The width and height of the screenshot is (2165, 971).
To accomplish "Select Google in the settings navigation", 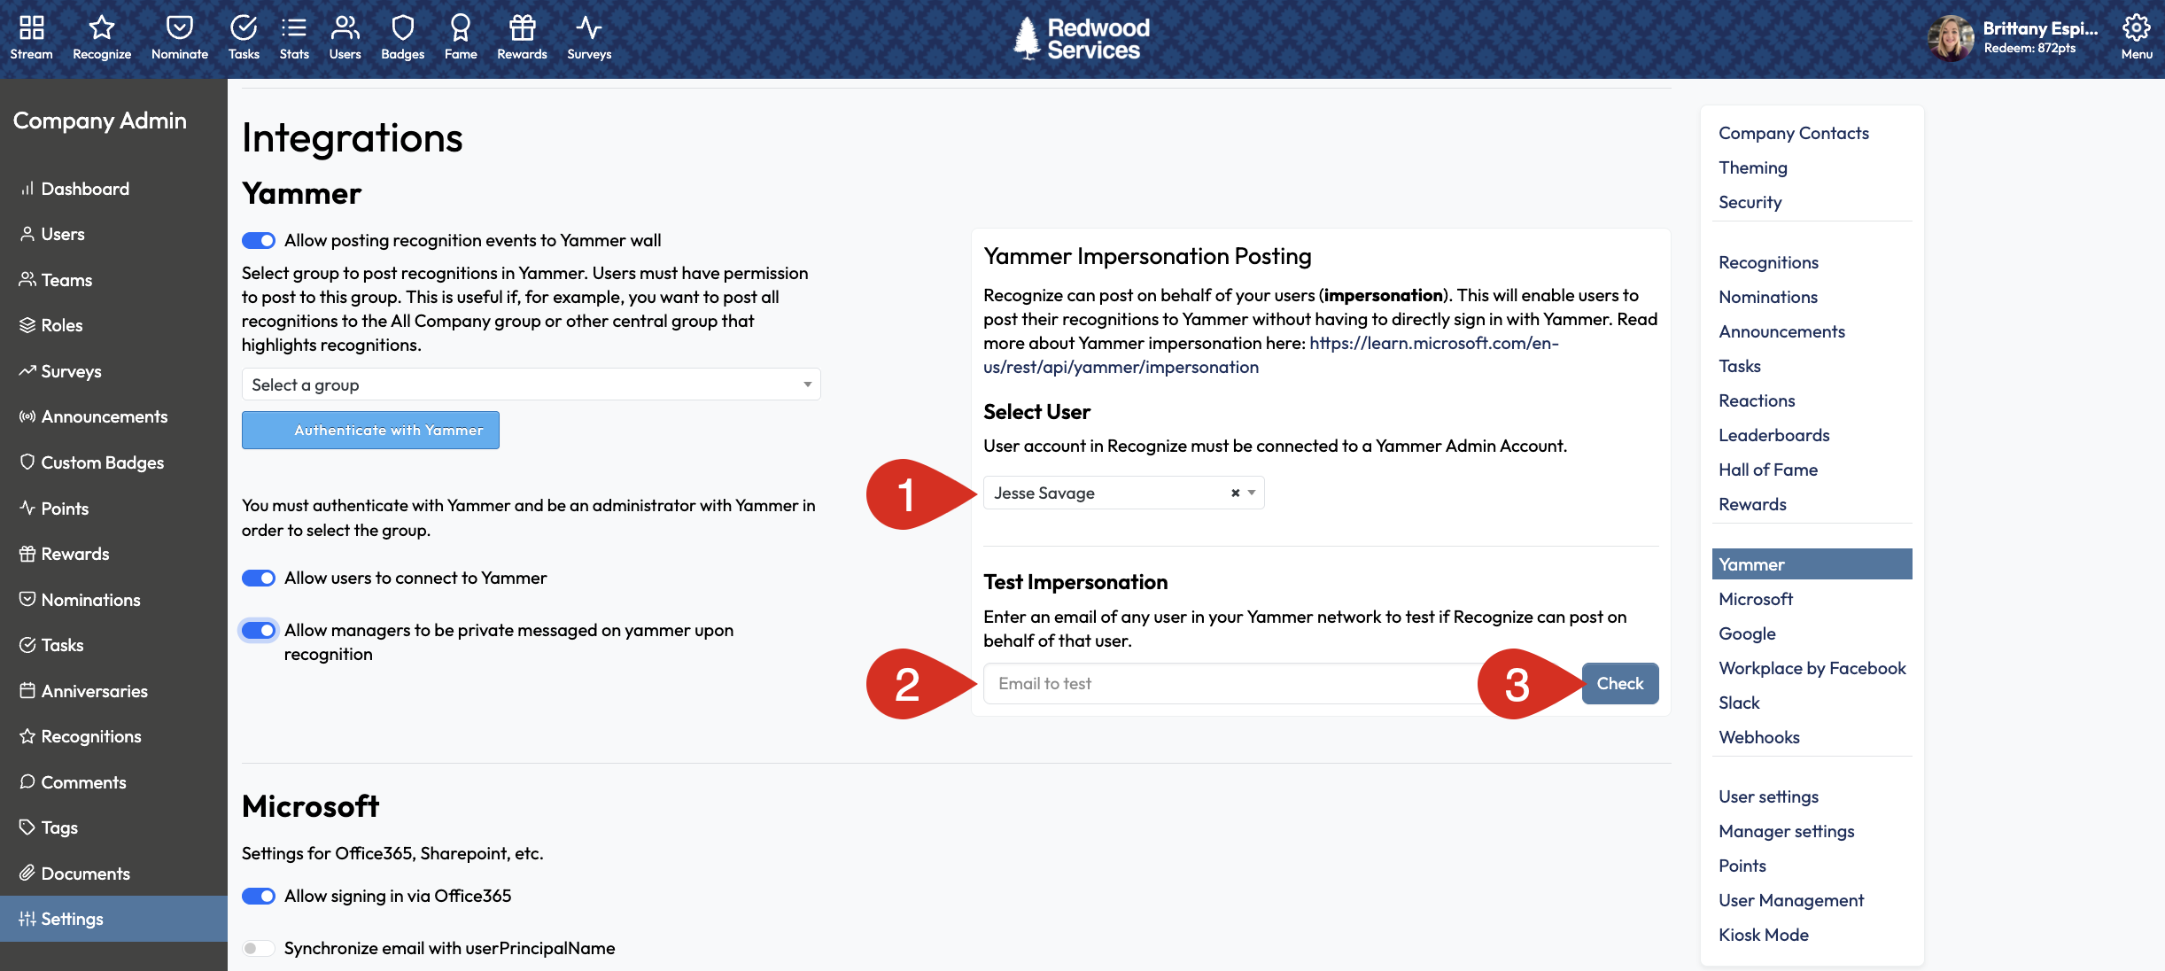I will click(x=1748, y=633).
